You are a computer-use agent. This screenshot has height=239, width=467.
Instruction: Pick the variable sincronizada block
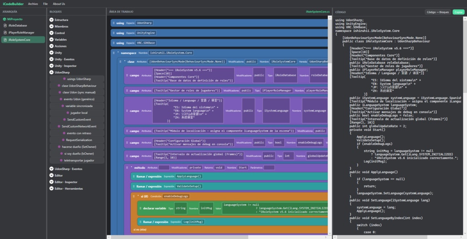tap(77, 106)
